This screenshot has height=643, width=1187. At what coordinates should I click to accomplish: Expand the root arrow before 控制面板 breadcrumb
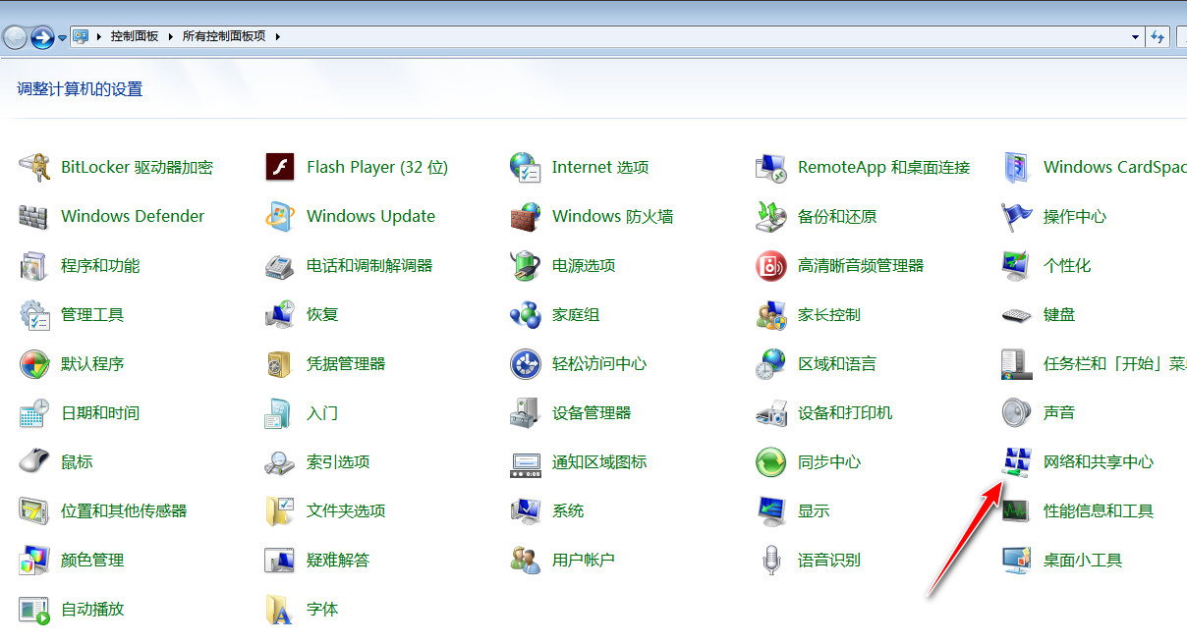(x=99, y=36)
